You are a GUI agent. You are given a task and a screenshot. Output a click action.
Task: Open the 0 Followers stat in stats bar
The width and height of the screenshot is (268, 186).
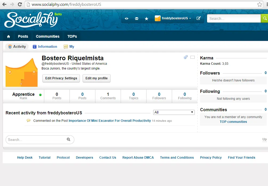[159, 96]
